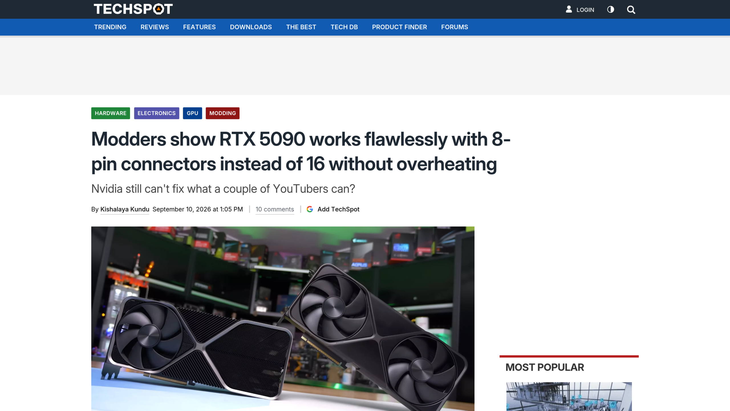730x411 pixels.
Task: Open author Kishalaya Kundu's page
Action: click(125, 209)
